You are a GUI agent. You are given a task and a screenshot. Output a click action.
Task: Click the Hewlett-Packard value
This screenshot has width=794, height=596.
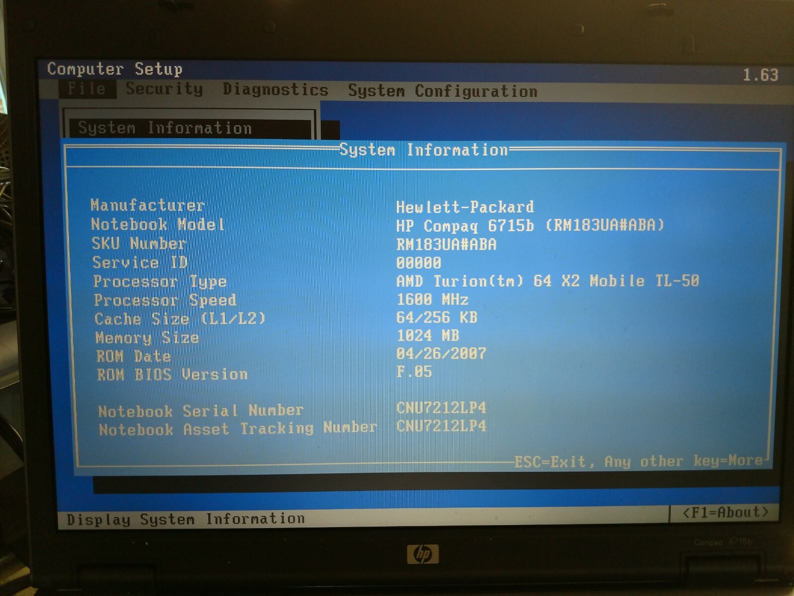pyautogui.click(x=465, y=207)
